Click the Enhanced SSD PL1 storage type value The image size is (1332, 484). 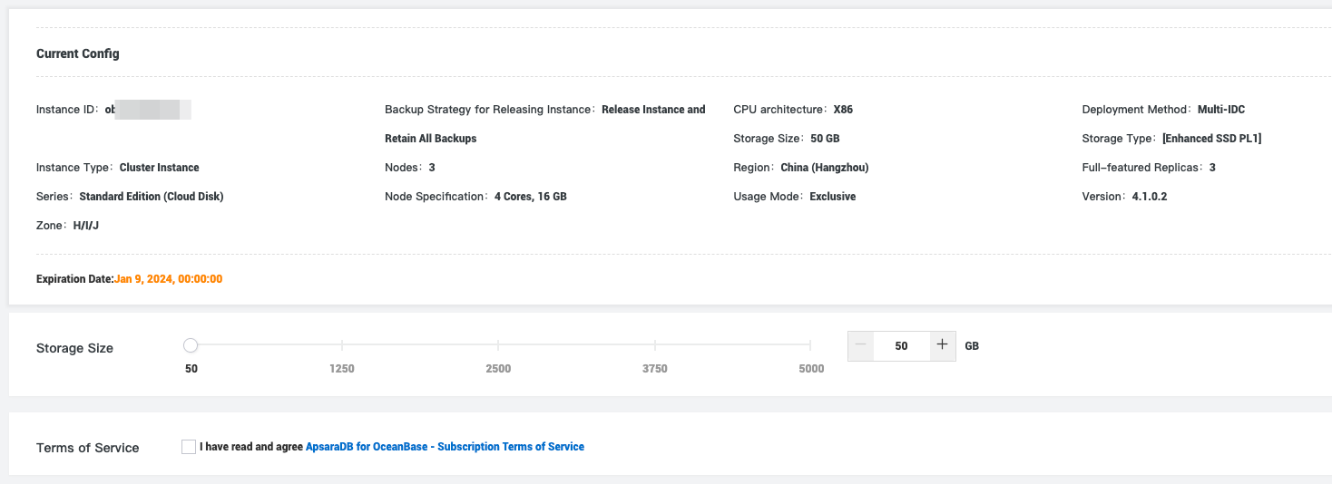1211,139
